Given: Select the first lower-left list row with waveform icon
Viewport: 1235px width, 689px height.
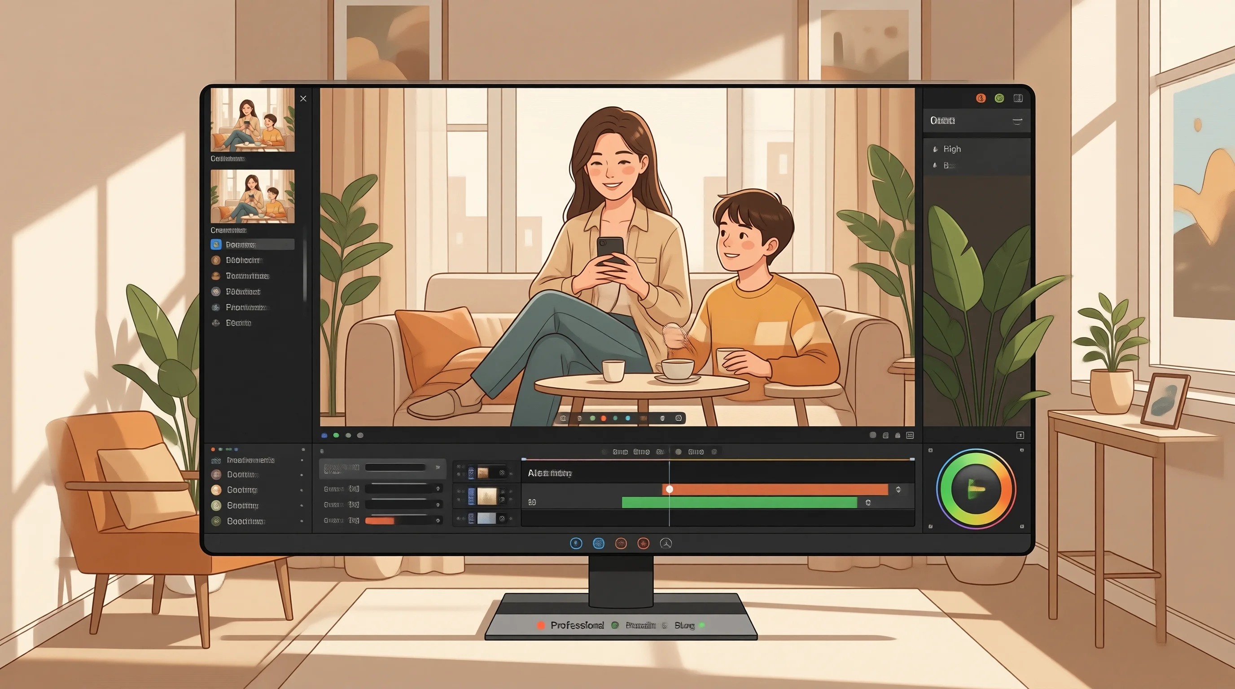Looking at the screenshot, I should [x=258, y=460].
